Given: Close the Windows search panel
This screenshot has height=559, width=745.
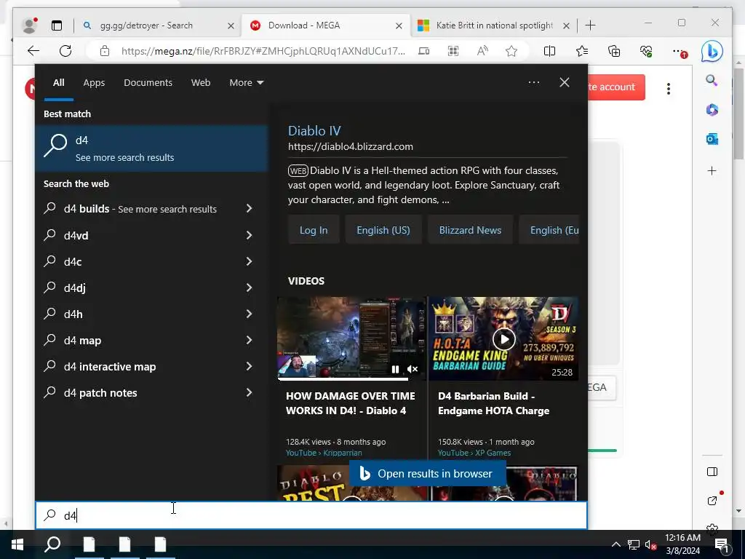Looking at the screenshot, I should pos(565,82).
